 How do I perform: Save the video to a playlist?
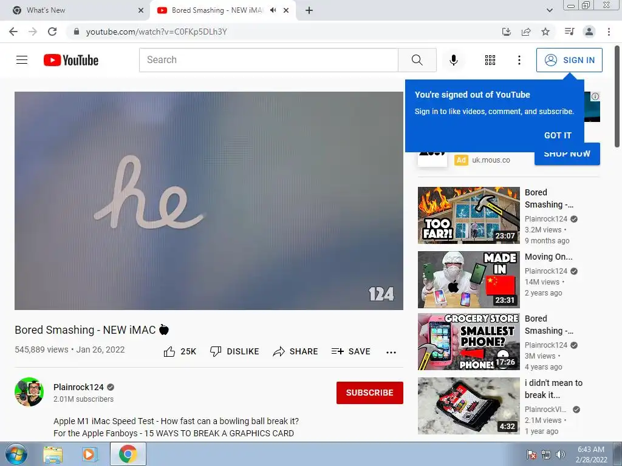350,351
